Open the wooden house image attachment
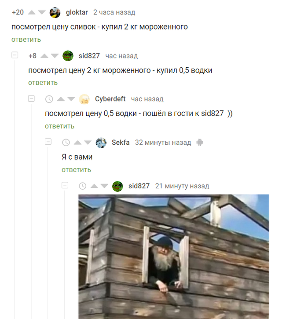 [x=173, y=257]
